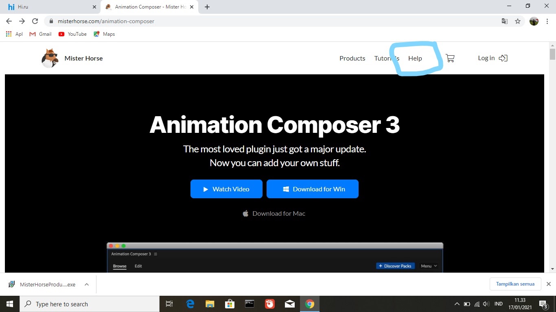
Task: Open Firefox from the taskbar
Action: tap(269, 303)
